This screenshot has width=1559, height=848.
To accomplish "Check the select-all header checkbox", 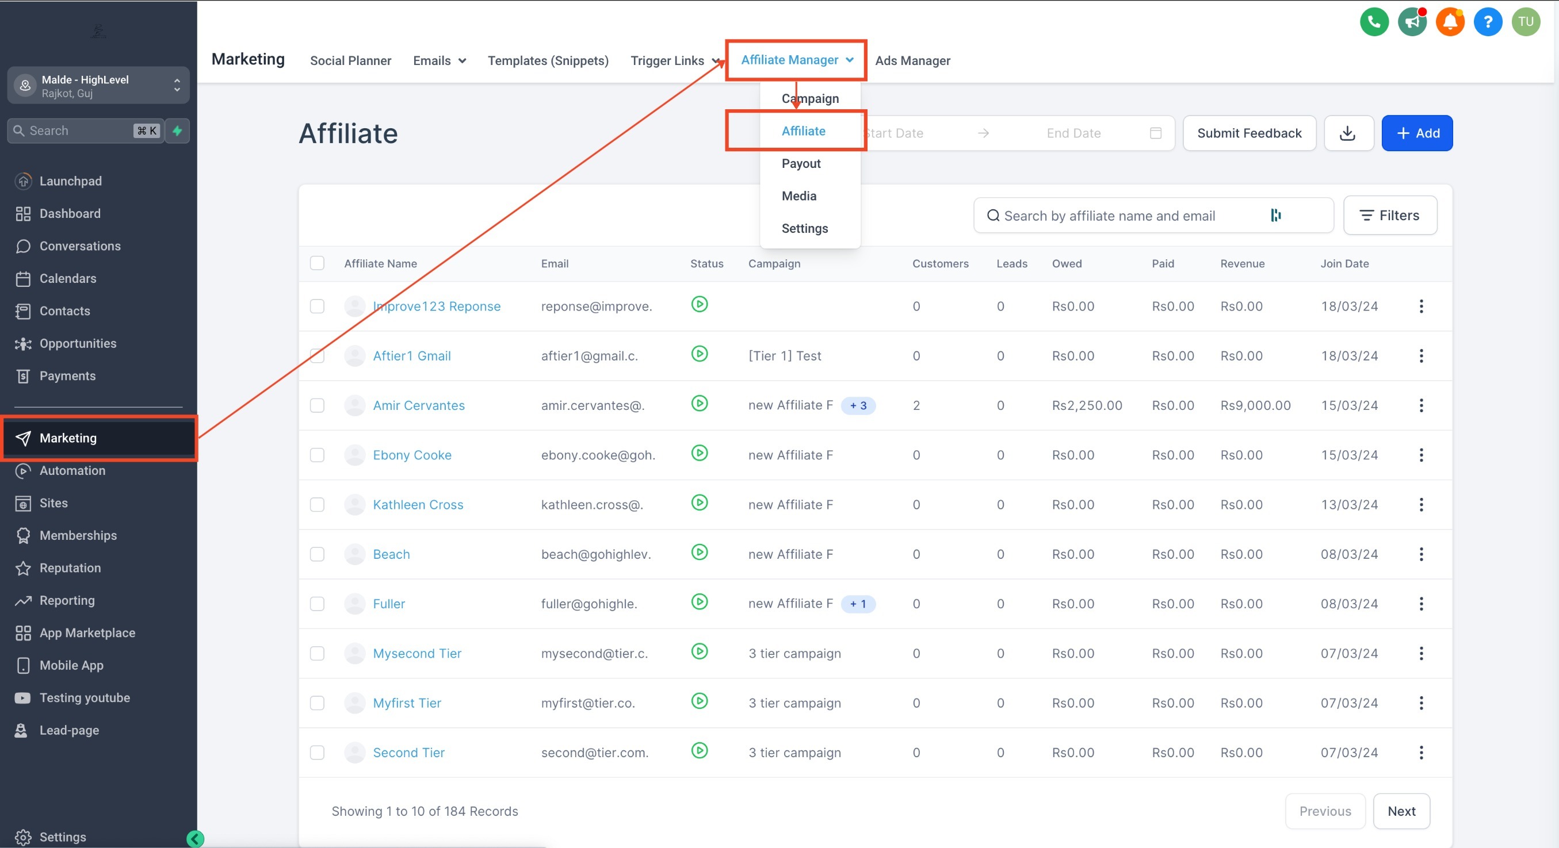I will tap(317, 263).
